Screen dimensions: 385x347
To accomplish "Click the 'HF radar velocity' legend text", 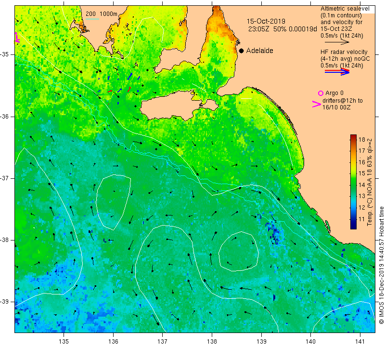I will click(344, 52).
